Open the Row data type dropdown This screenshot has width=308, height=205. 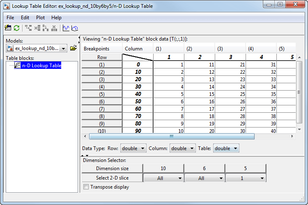[133, 148]
